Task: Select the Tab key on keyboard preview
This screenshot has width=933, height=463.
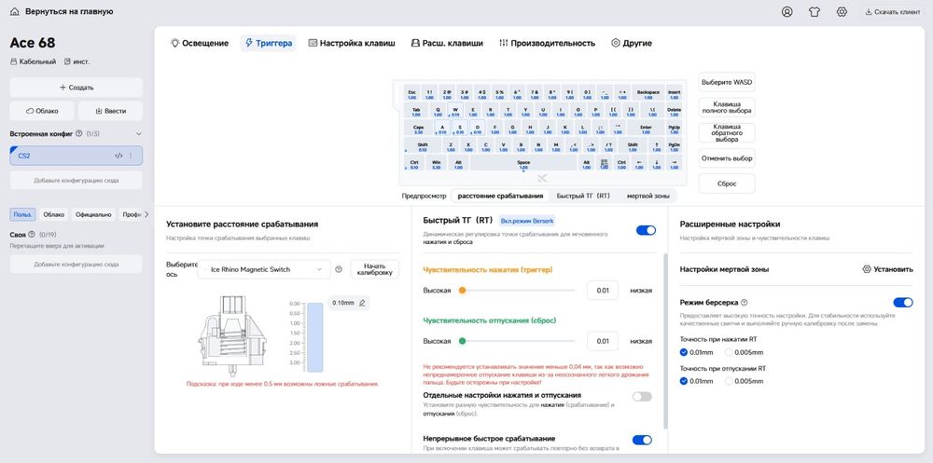Action: [x=416, y=111]
